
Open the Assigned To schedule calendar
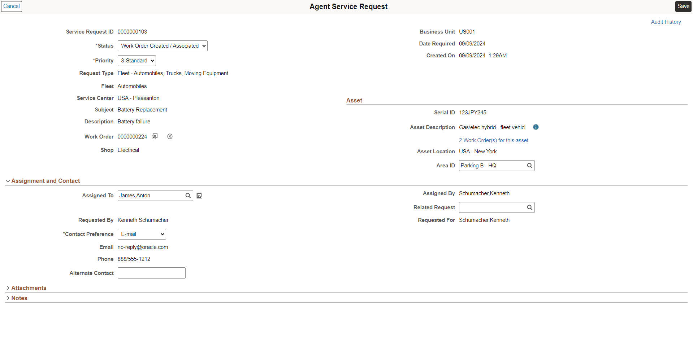coord(199,195)
